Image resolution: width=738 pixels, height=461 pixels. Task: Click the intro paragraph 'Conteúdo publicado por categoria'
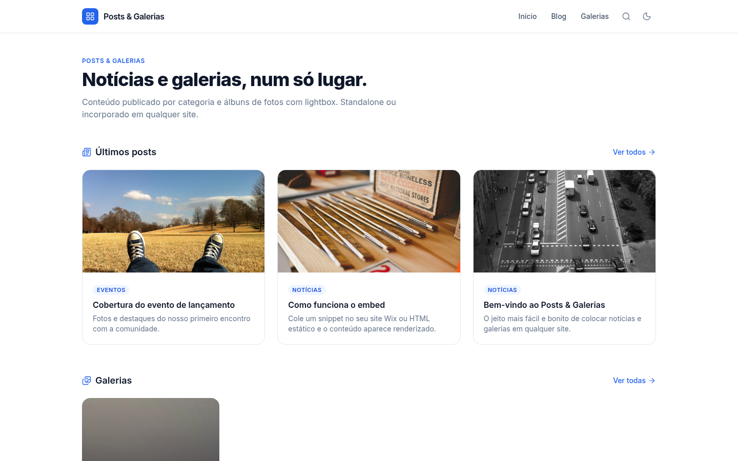point(239,108)
